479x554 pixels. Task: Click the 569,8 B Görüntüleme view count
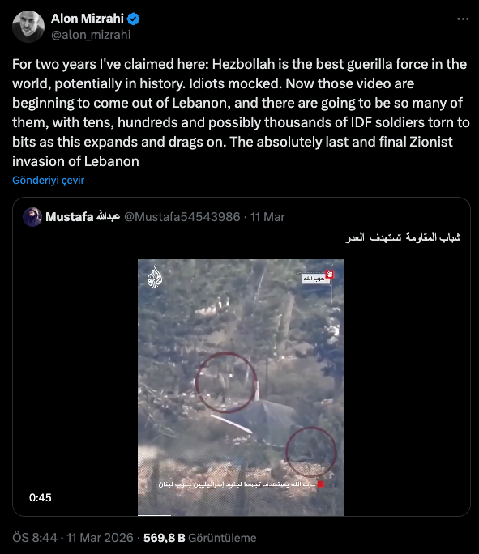click(199, 538)
